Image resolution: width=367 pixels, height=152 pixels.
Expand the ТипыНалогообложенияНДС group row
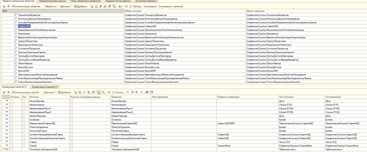pos(3,149)
